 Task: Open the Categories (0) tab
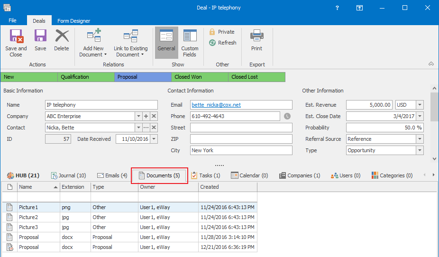coord(392,175)
